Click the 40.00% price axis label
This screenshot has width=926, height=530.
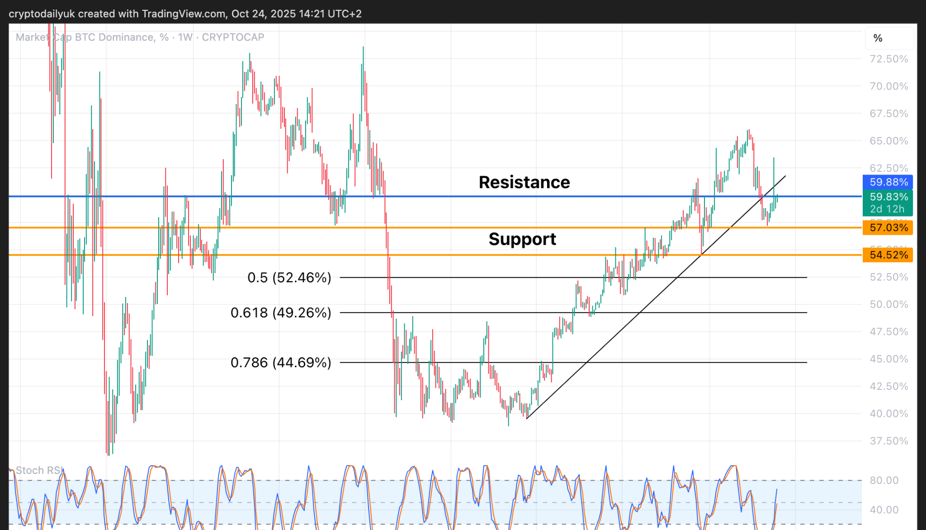pos(888,413)
